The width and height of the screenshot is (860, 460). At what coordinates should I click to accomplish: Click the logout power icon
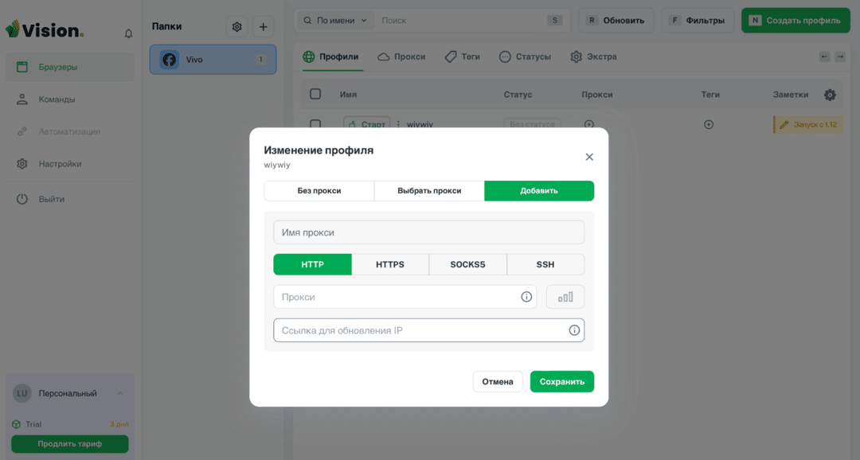(22, 199)
